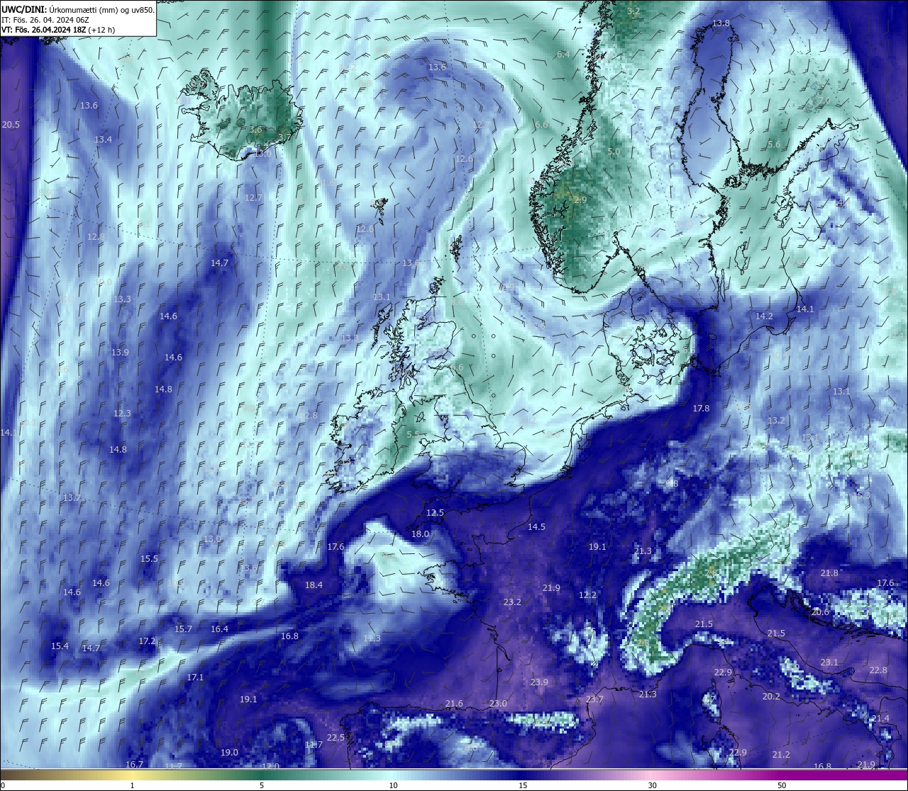
Task: Click the 13.7 value on the map
Action: click(x=72, y=498)
